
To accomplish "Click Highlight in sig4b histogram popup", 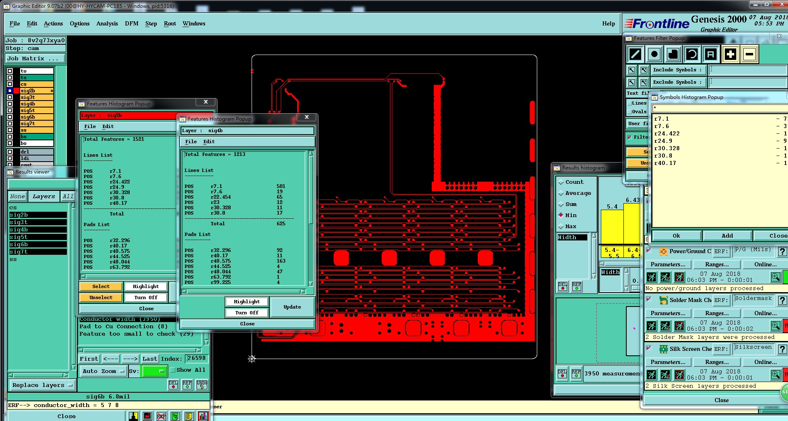I will (x=247, y=302).
